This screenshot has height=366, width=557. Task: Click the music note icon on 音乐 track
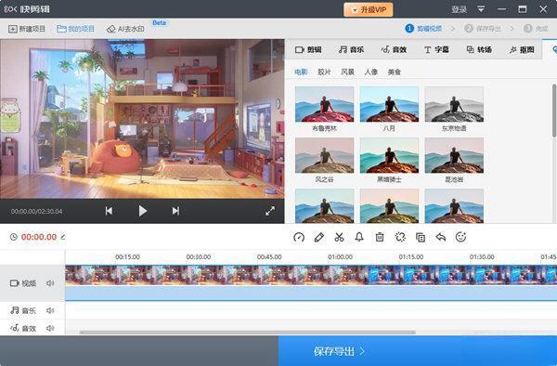(15, 310)
